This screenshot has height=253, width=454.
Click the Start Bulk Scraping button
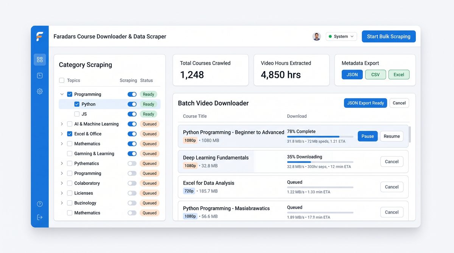click(389, 36)
